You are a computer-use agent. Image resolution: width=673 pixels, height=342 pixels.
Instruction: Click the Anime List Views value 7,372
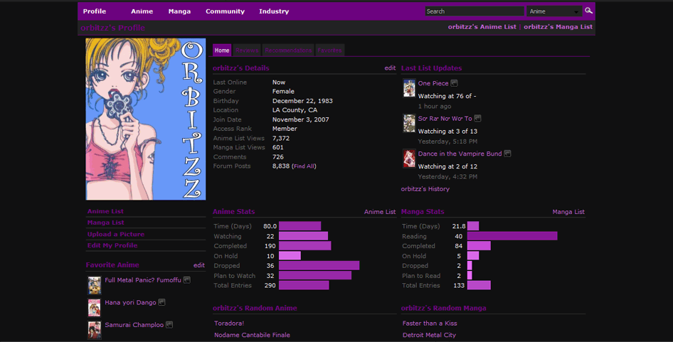[281, 138]
